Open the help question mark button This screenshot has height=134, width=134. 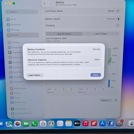[x=116, y=100]
